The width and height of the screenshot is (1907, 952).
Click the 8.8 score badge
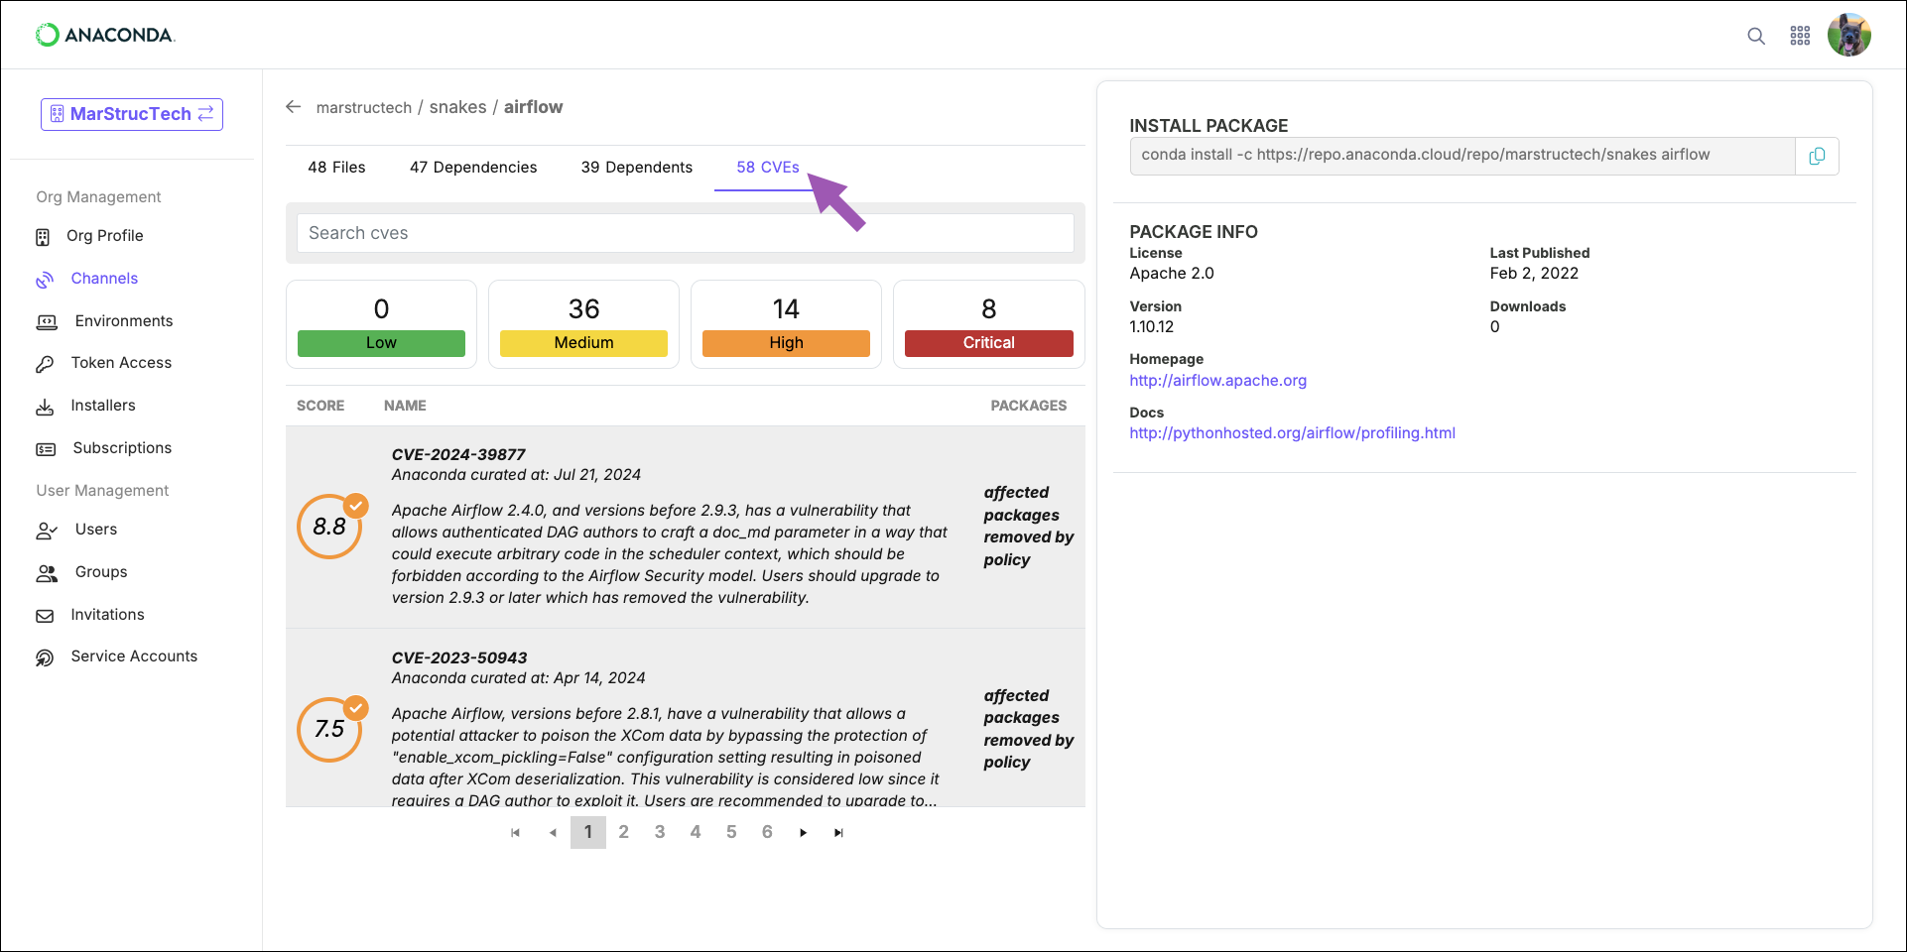pos(329,527)
